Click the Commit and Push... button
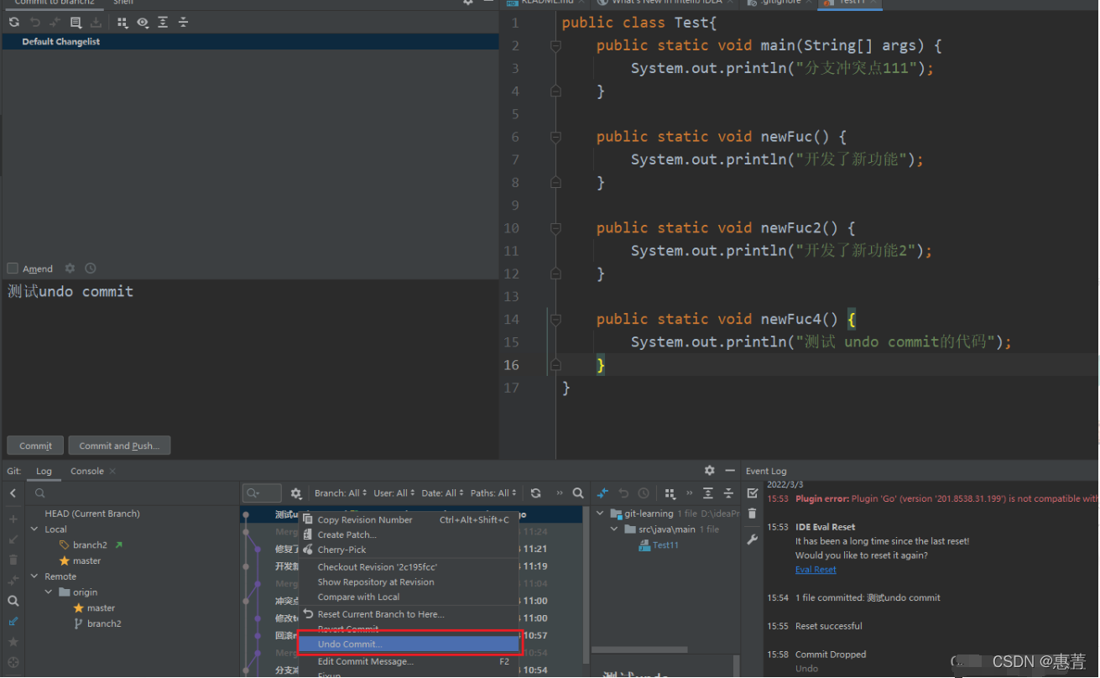 point(119,446)
